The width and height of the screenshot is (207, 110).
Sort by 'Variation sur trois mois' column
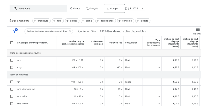pyautogui.click(x=97, y=43)
